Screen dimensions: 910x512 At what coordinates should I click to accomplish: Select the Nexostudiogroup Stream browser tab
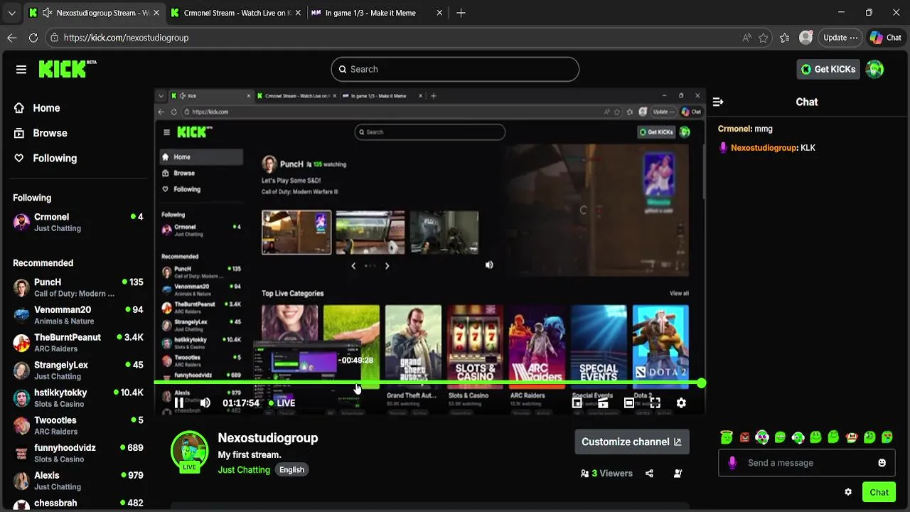click(94, 13)
